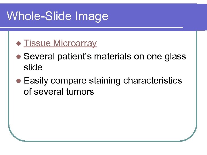Screen dimensions: 207x155
Task: Click the word compare
Action: point(67,81)
